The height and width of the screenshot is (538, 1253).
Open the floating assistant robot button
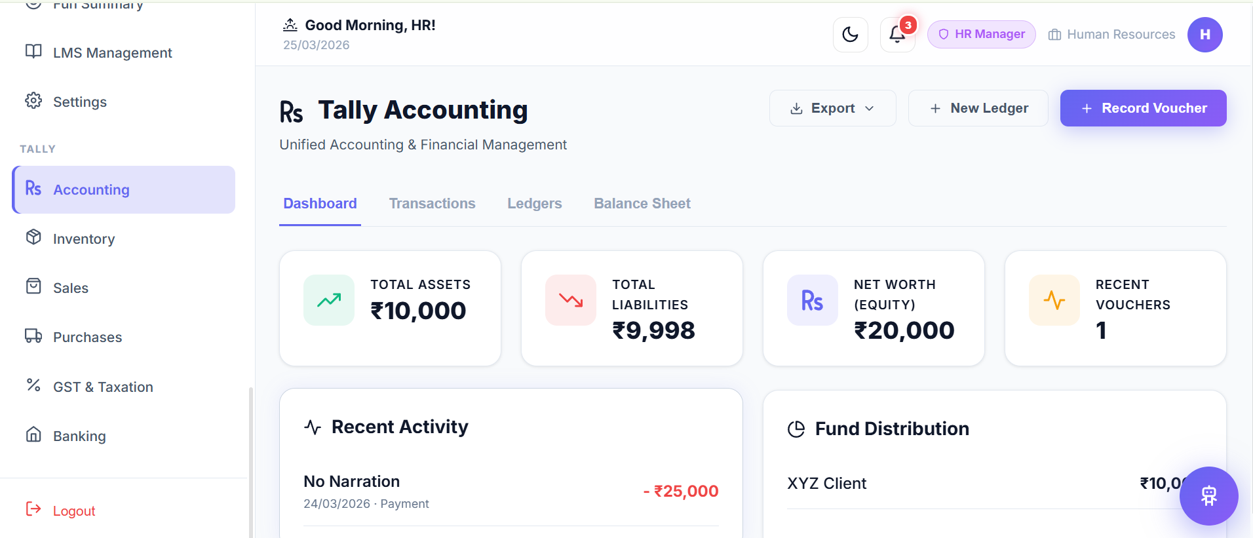click(x=1208, y=496)
